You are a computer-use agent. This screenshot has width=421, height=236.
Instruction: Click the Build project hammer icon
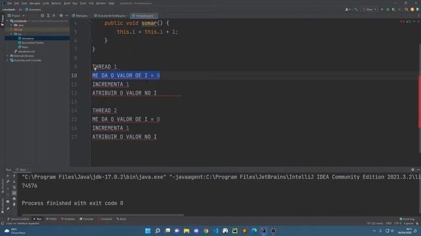356,9
